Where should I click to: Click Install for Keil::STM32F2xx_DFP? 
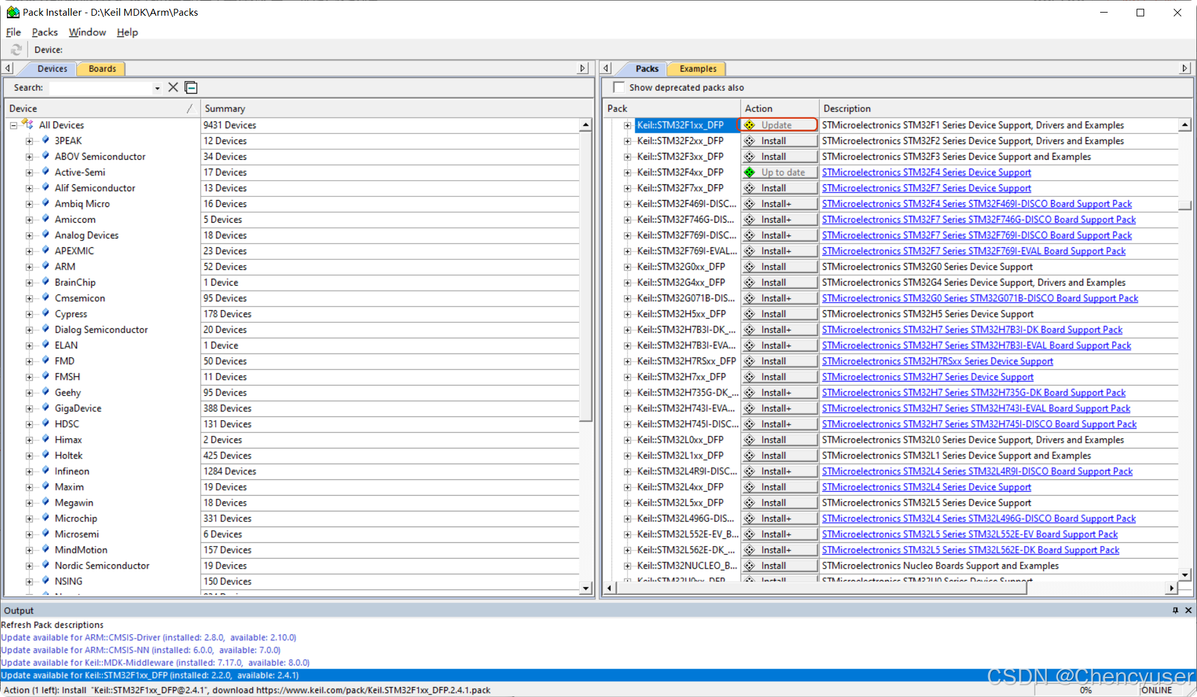tap(779, 141)
